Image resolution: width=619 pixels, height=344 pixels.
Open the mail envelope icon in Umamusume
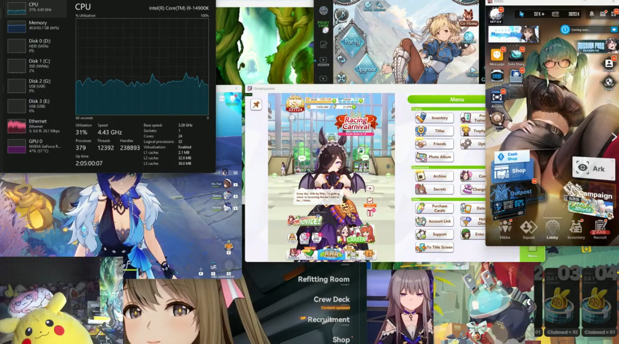370,188
